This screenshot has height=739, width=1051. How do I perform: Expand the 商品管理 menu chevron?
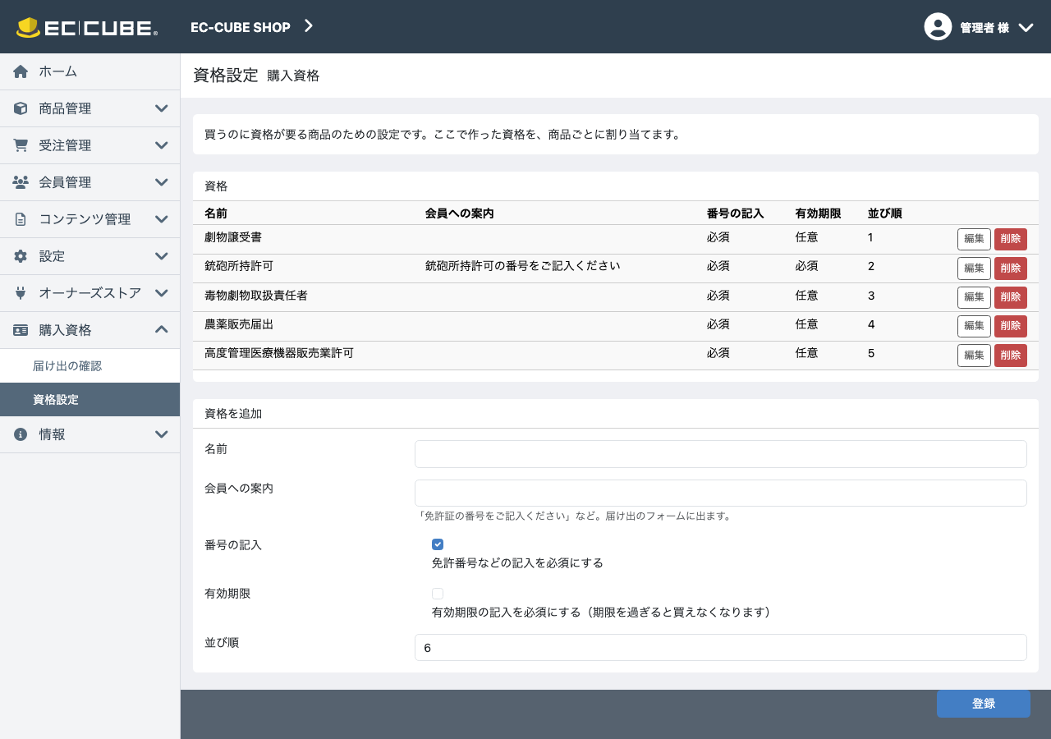[x=162, y=108]
